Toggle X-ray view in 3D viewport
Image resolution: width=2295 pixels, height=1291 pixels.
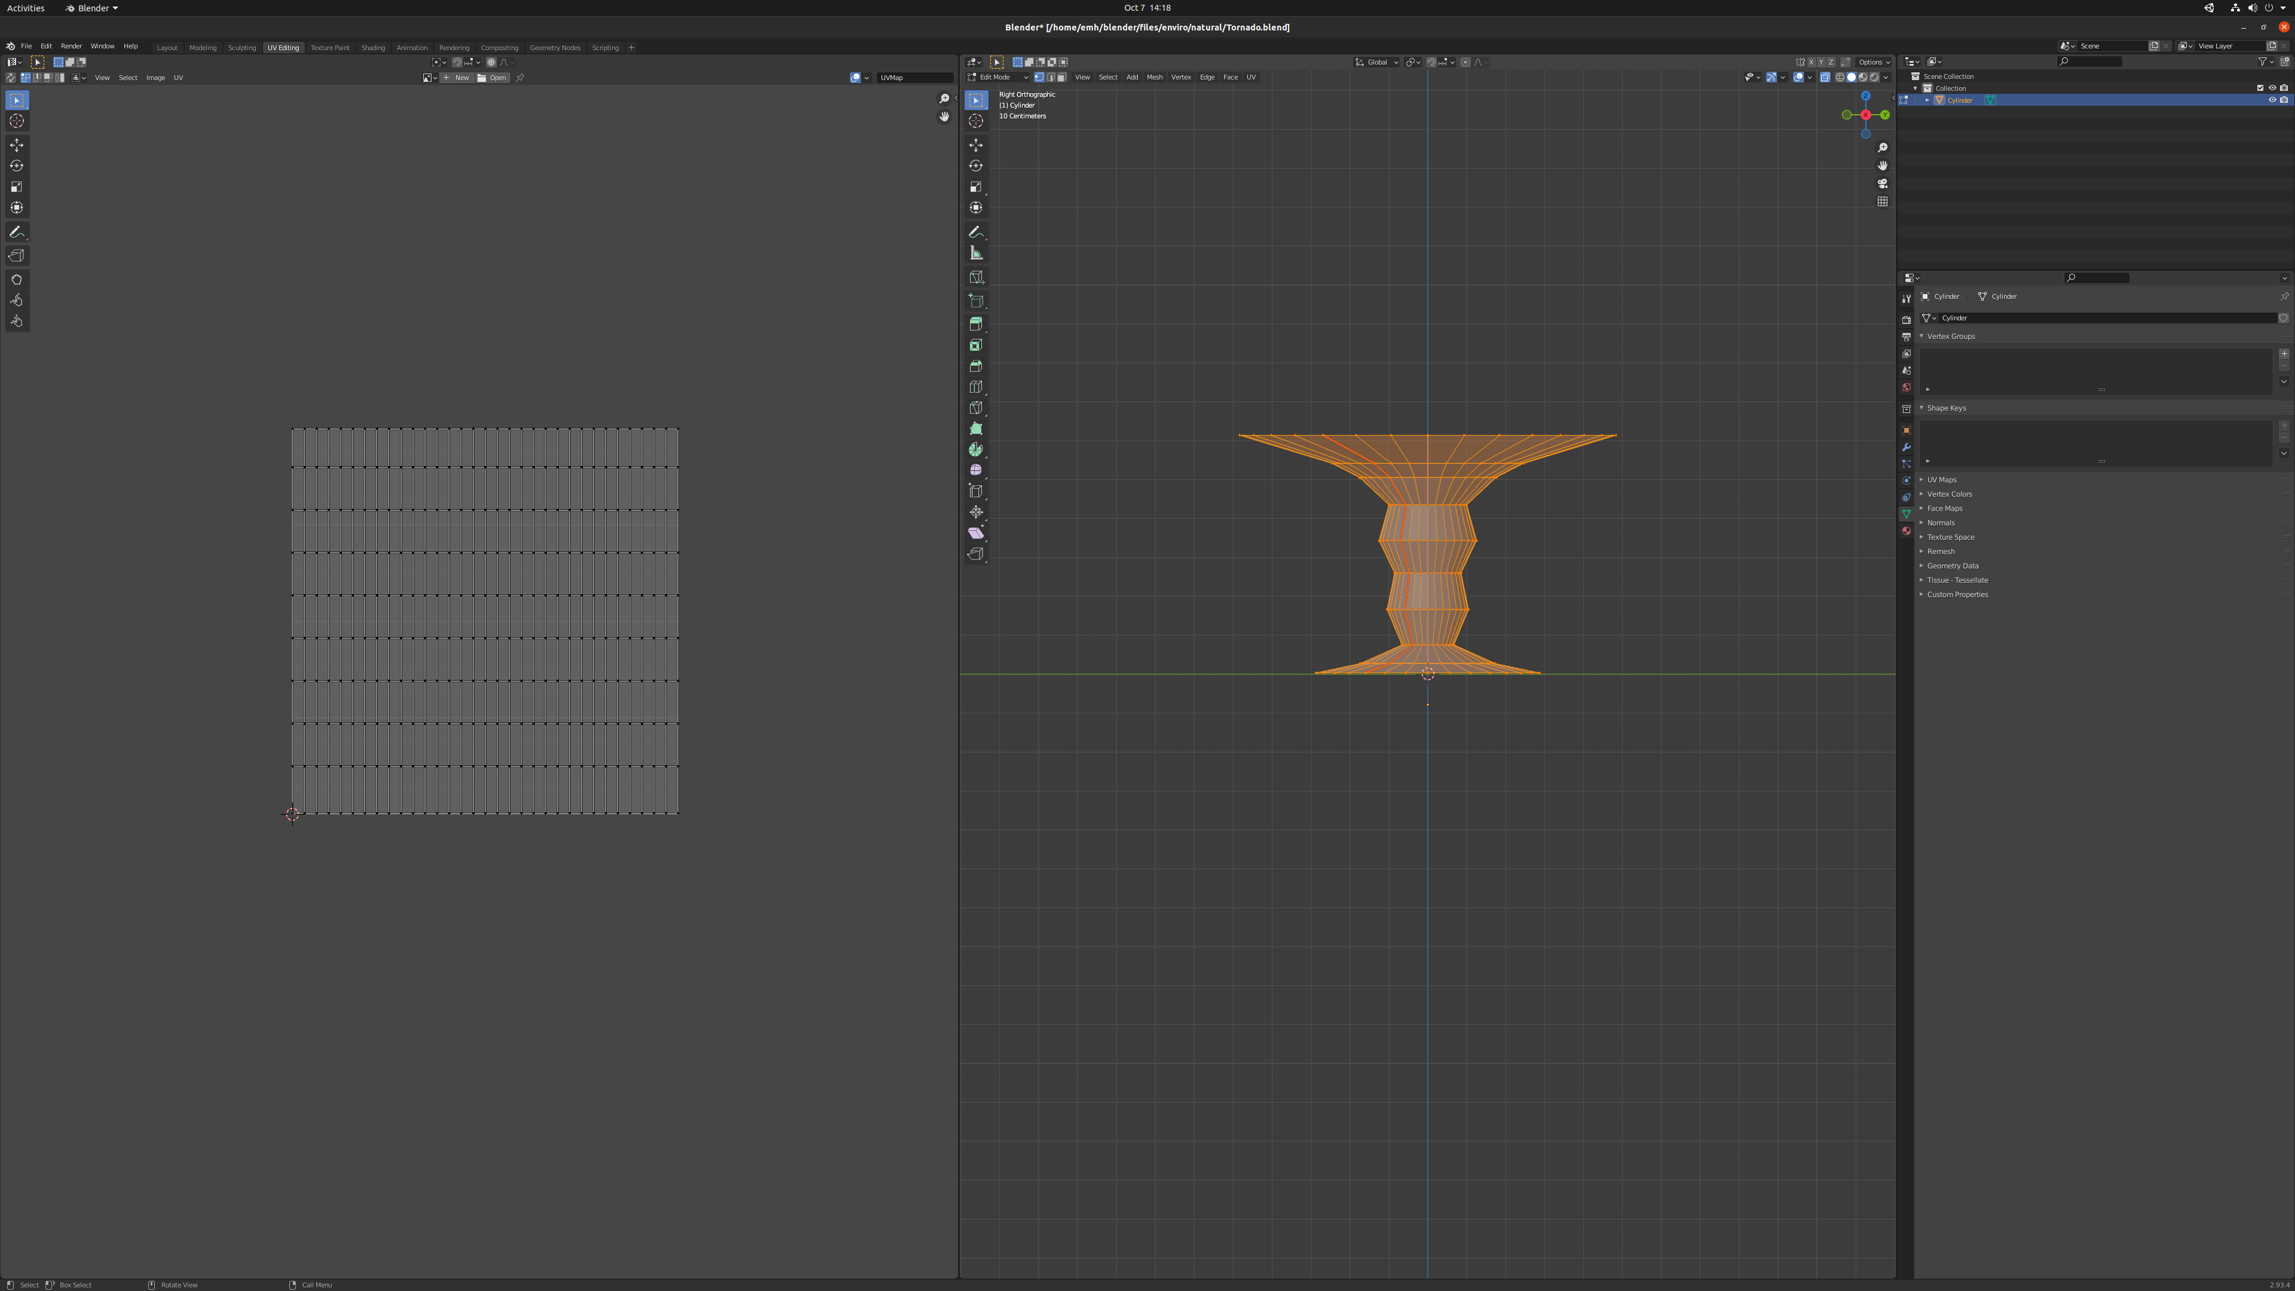pos(1825,78)
